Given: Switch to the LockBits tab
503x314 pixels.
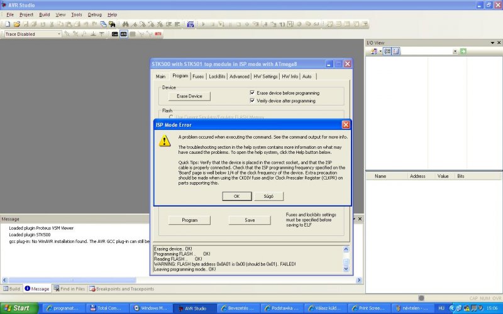Looking at the screenshot, I should tap(217, 77).
